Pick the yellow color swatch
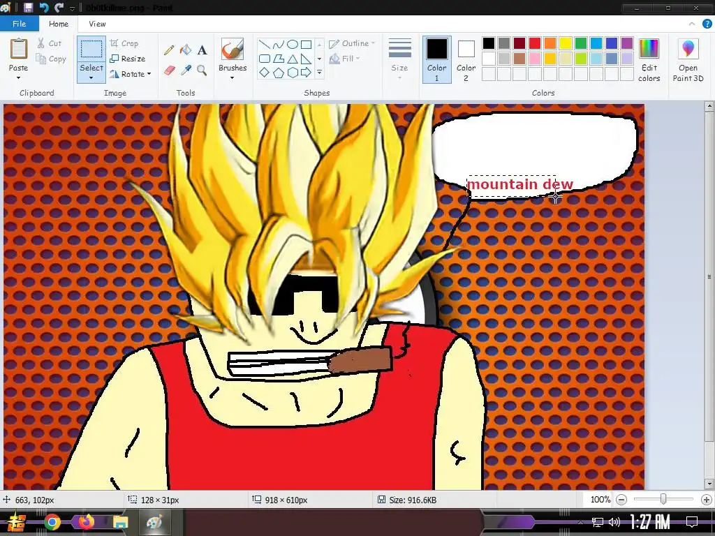715x536 pixels. [x=566, y=43]
